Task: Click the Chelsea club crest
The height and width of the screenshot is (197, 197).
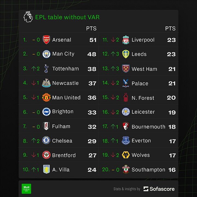Action: 46,141
